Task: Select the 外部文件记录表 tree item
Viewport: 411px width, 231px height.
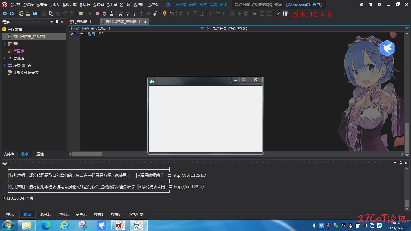Action: pyautogui.click(x=26, y=73)
